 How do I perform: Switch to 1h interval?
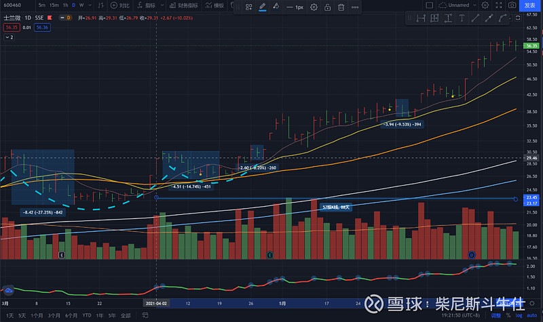tap(65, 5)
